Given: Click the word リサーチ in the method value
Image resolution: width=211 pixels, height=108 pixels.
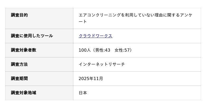Looking at the screenshot, I should (x=117, y=64).
